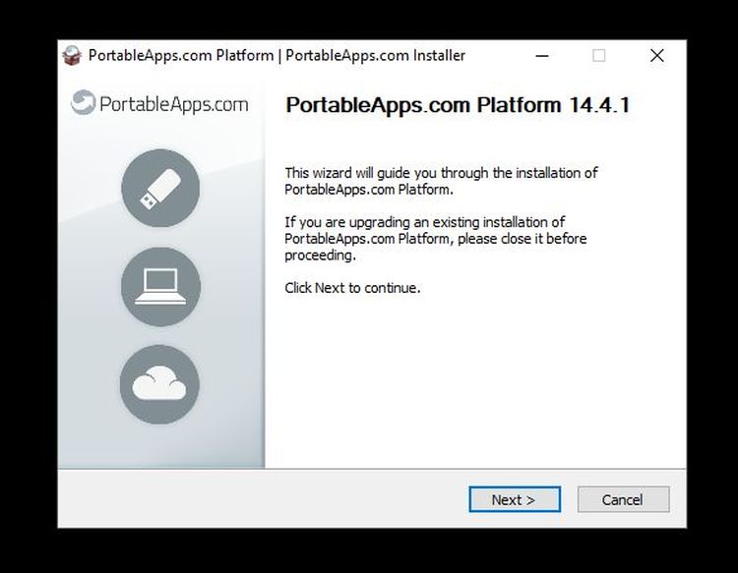Open the installer icon in title bar

coord(72,55)
